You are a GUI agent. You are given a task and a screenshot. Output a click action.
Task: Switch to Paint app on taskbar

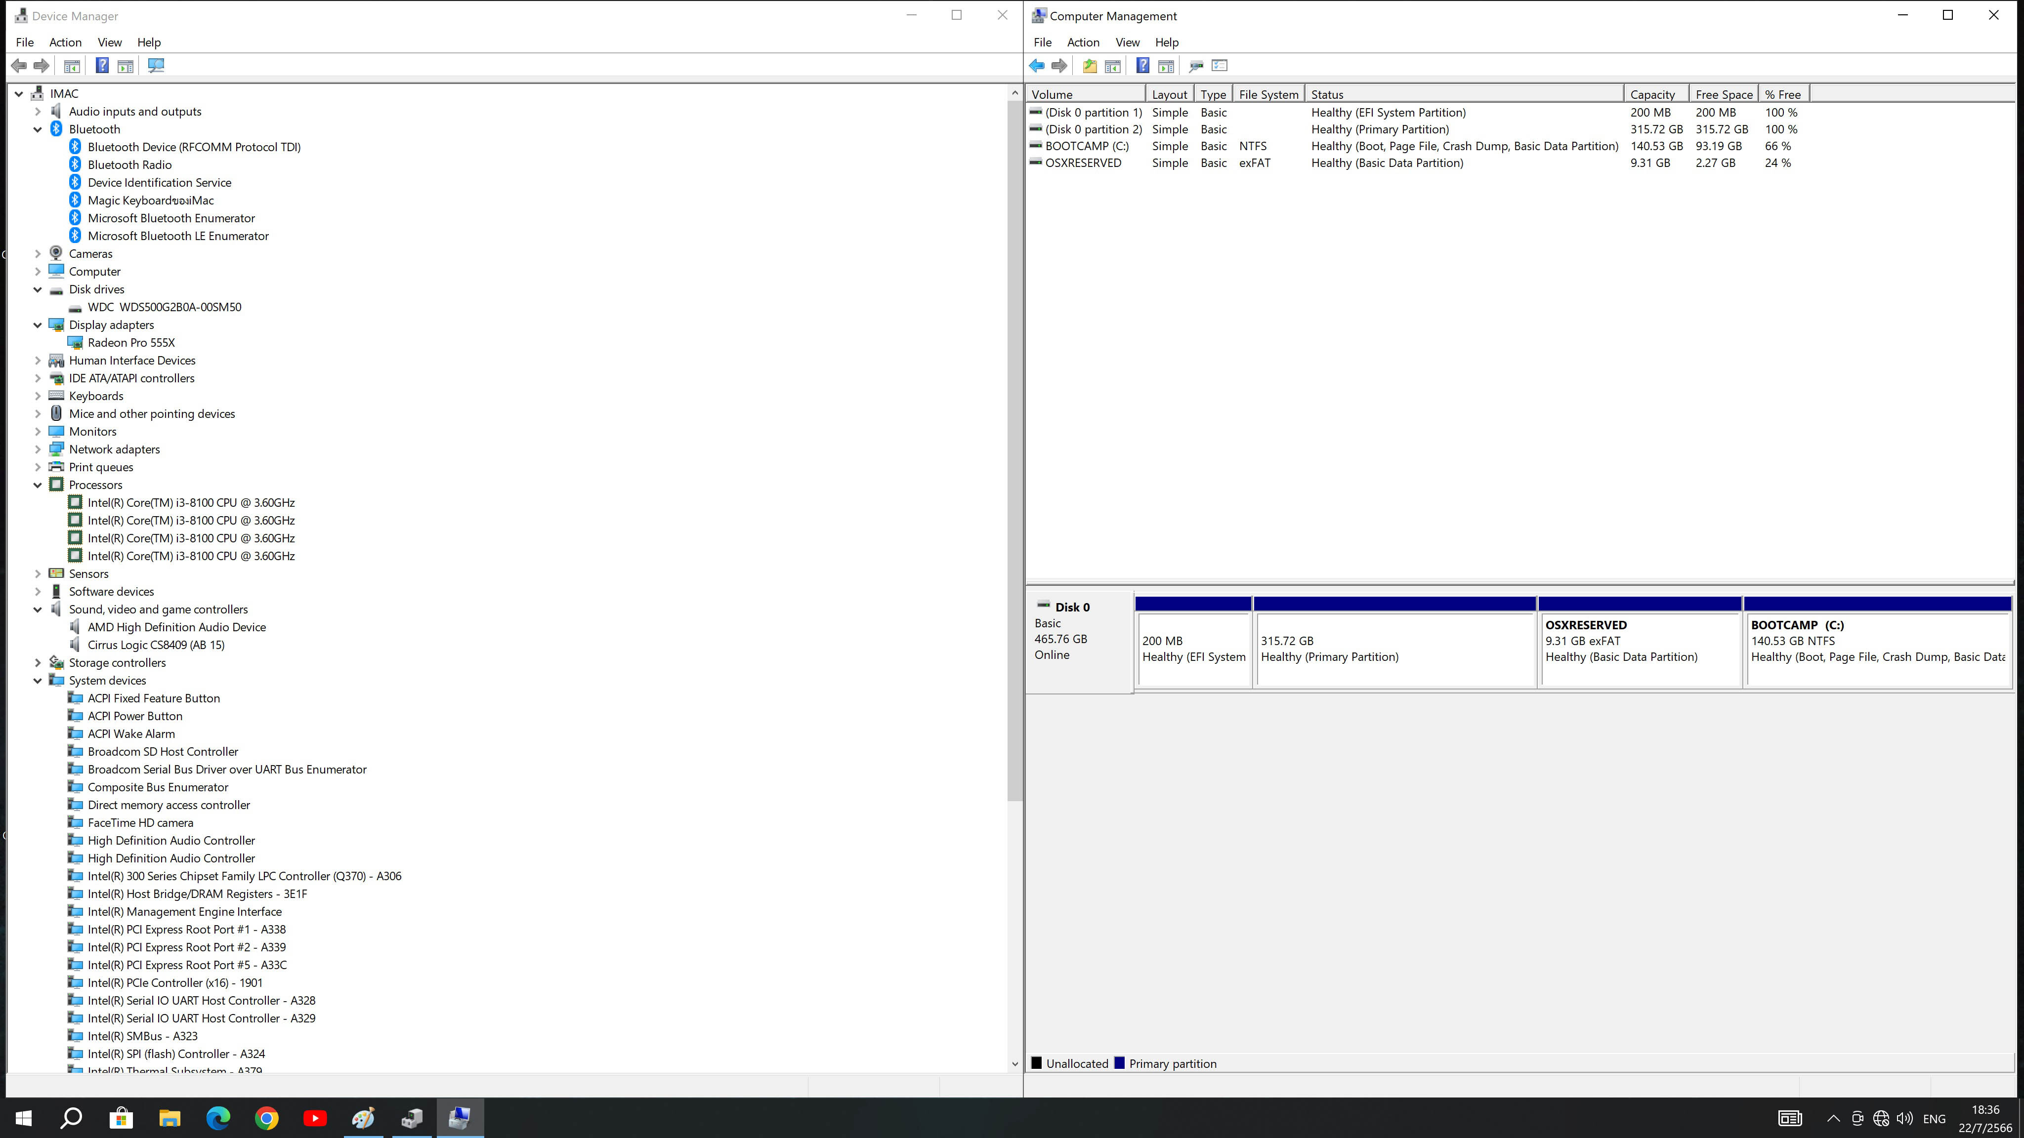(363, 1118)
